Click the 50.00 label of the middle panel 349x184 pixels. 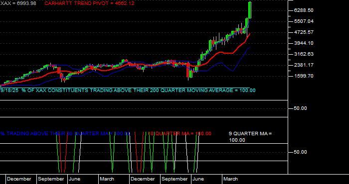300,108
